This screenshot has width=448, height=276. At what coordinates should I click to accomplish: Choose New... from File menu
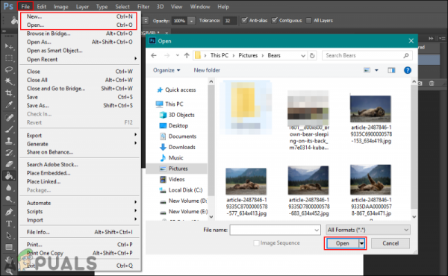[x=80, y=16]
